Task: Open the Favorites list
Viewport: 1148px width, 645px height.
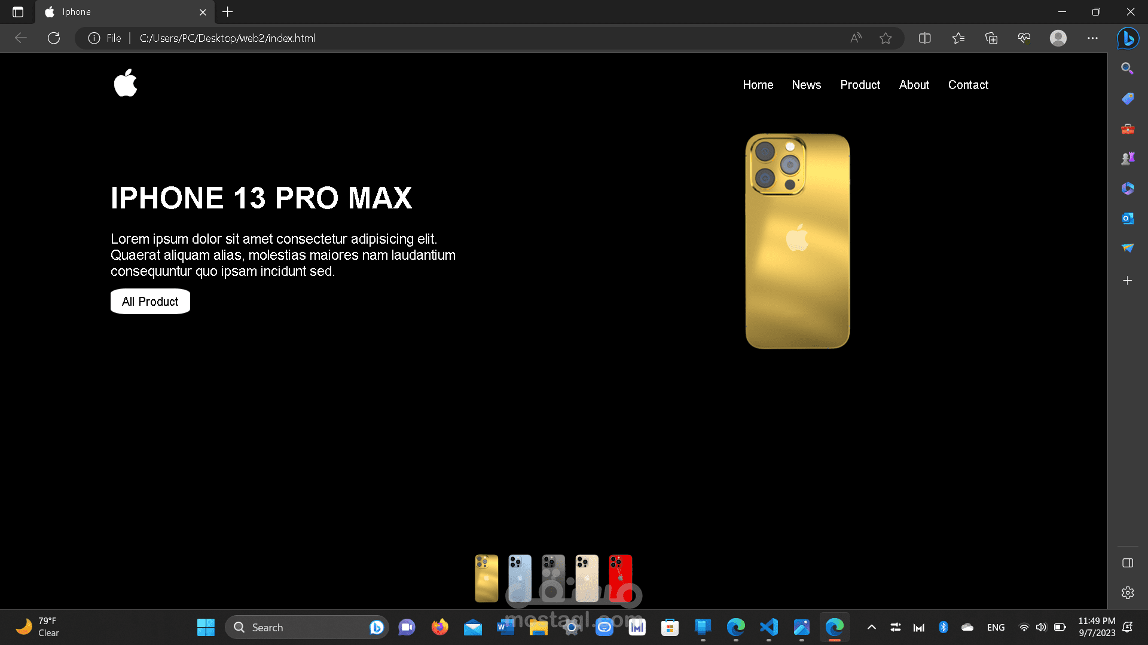Action: (x=958, y=38)
